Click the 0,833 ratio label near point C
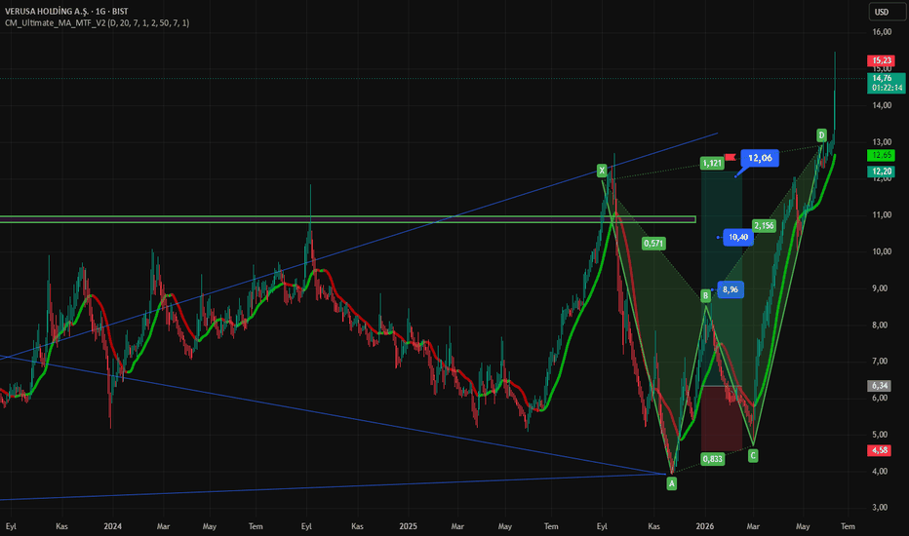This screenshot has height=536, width=909. (713, 460)
